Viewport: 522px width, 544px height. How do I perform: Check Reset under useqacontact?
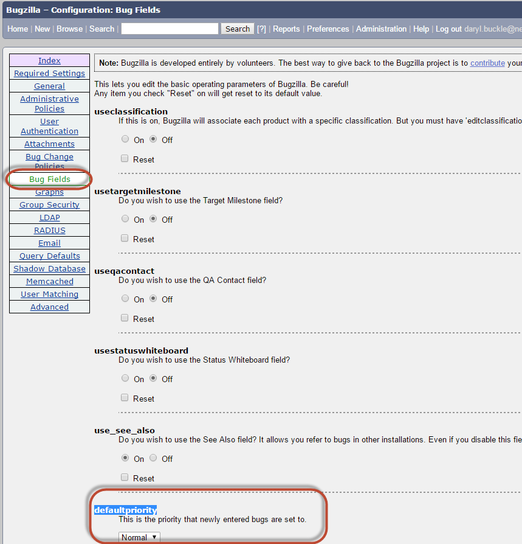125,318
